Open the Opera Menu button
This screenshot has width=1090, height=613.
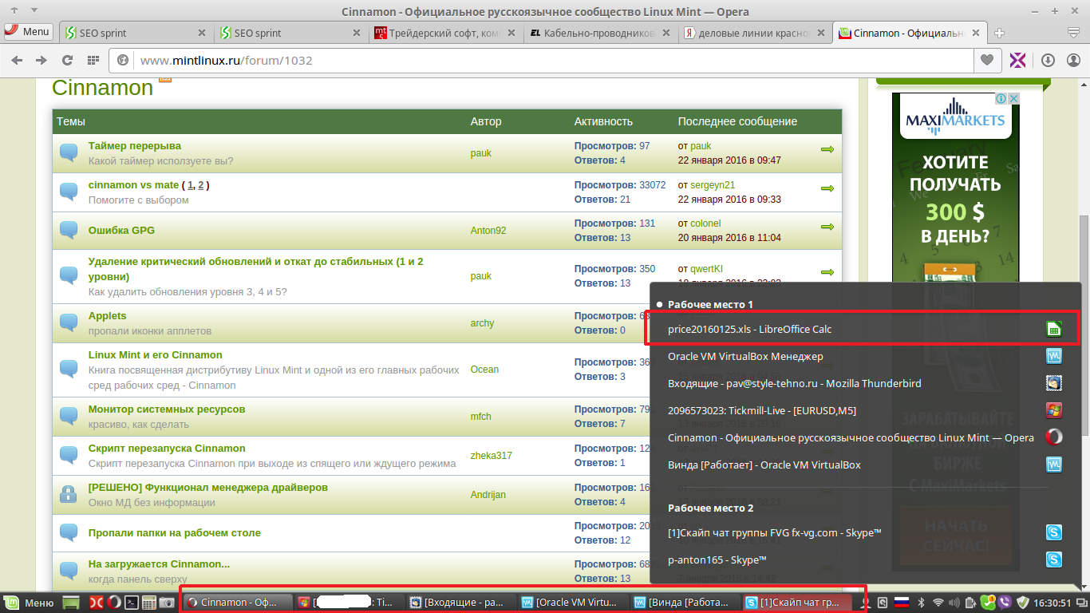29,32
